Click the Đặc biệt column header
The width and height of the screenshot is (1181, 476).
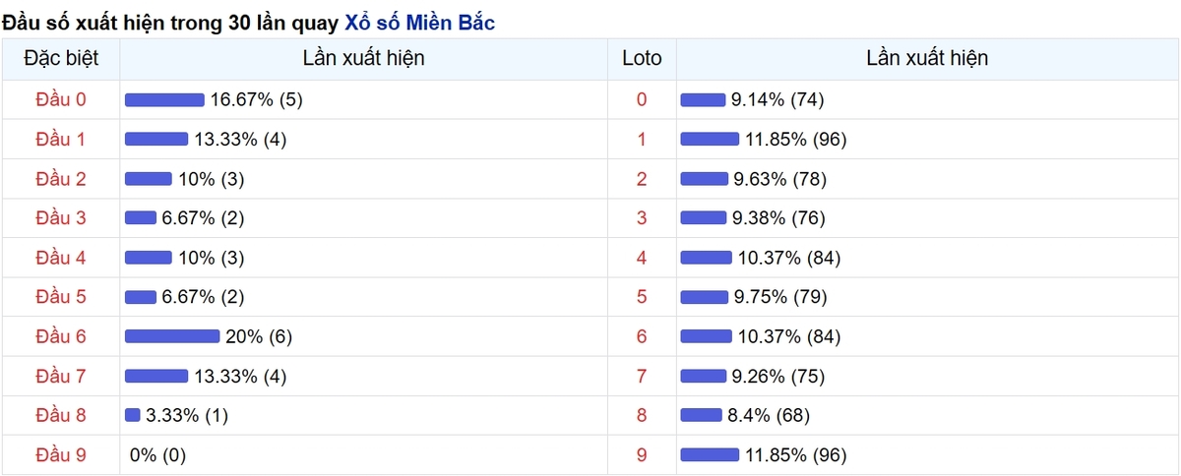61,58
